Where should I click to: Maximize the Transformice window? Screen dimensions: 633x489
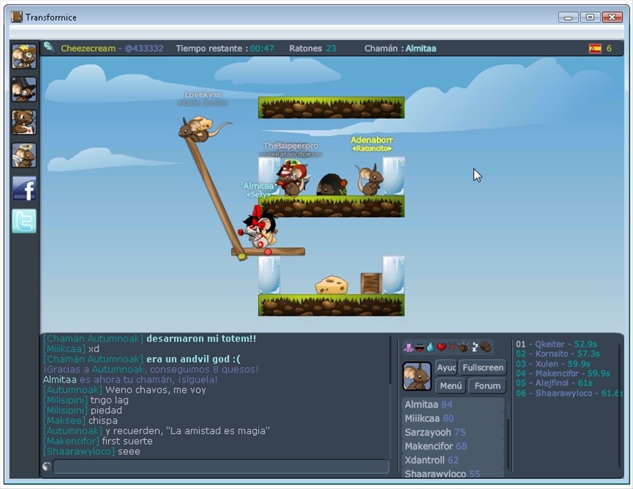590,17
